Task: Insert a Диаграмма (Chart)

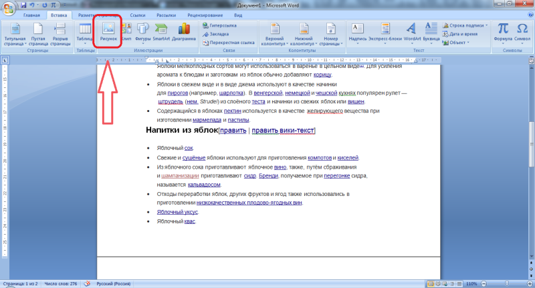Action: [x=184, y=31]
